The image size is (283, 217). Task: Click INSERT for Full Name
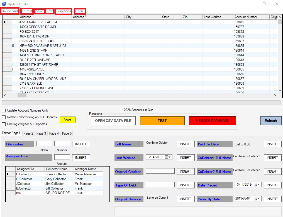(x=186, y=144)
